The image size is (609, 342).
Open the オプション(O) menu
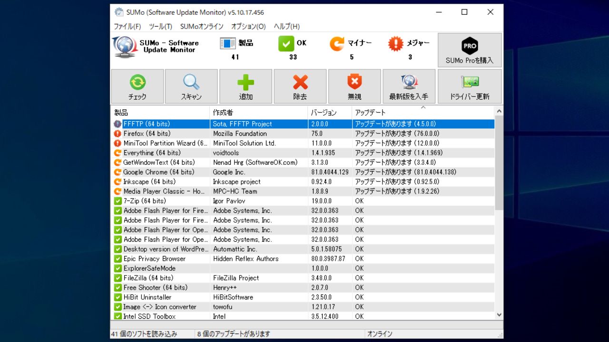(248, 27)
